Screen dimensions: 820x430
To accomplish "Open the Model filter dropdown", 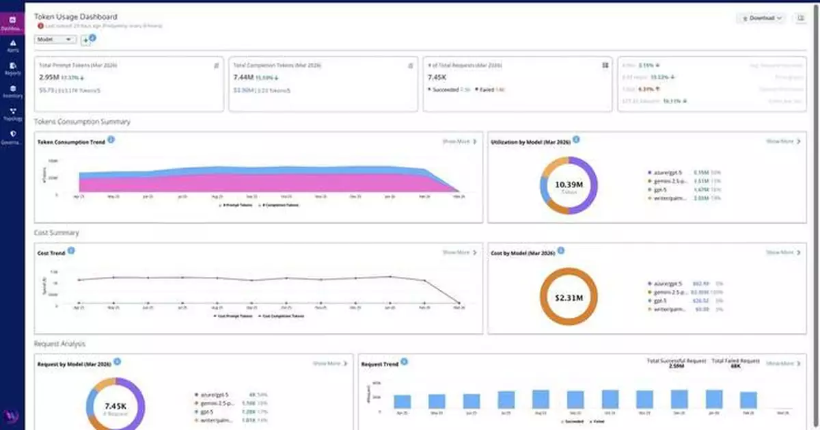I will click(x=55, y=40).
